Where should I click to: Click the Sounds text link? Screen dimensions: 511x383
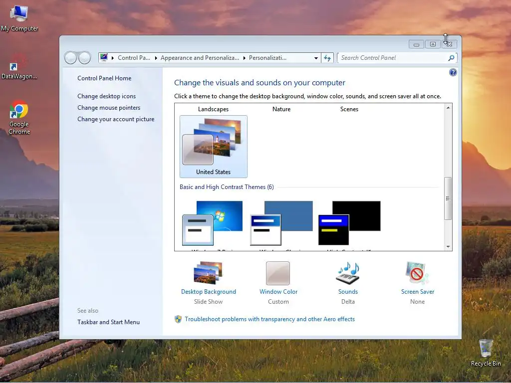coord(348,292)
